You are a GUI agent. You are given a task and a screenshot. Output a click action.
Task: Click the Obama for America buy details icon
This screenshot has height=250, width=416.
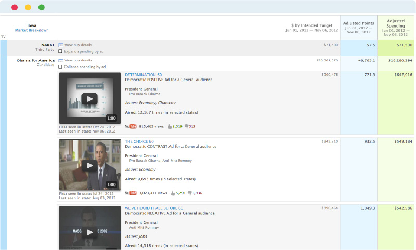[x=60, y=60]
